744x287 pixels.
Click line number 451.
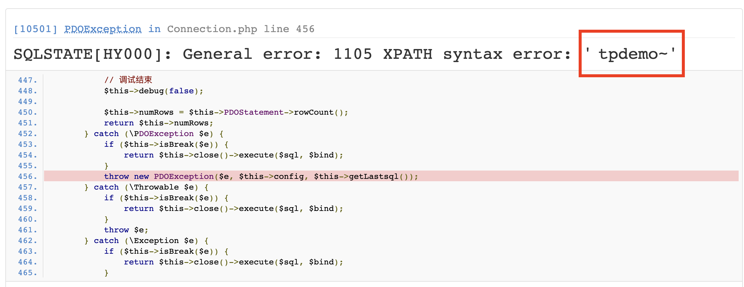27,123
